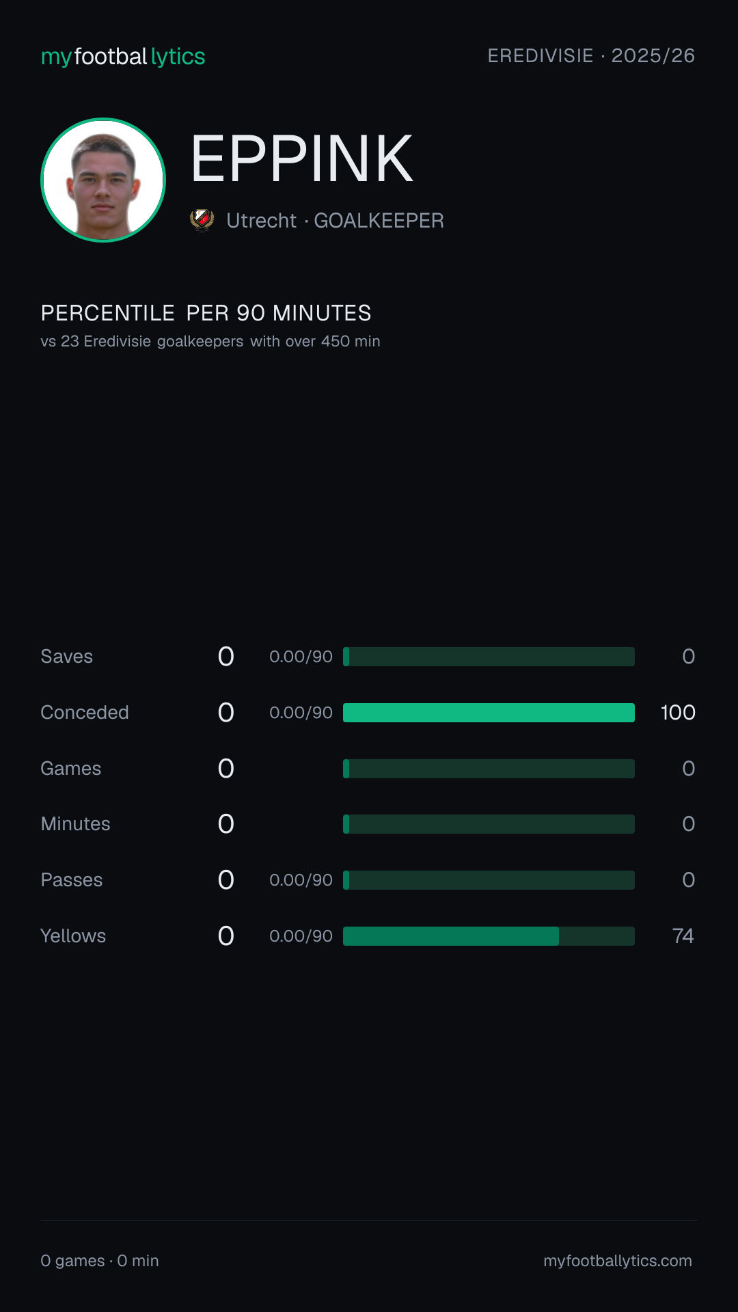The image size is (738, 1312).
Task: Select the Conceded stat label
Action: [x=85, y=713]
